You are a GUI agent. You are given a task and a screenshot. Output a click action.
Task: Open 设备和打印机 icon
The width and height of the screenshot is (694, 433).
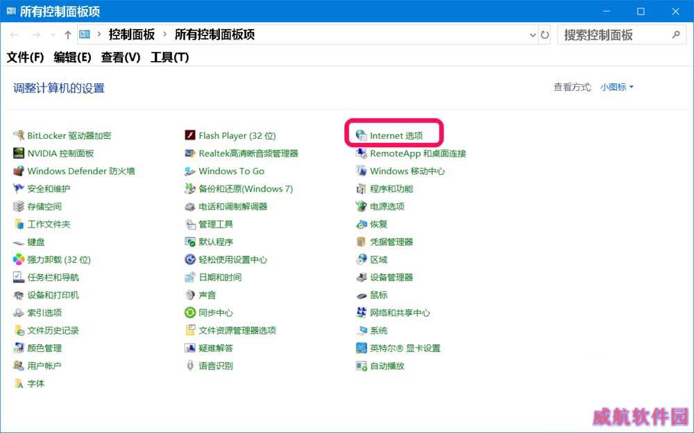[19, 295]
